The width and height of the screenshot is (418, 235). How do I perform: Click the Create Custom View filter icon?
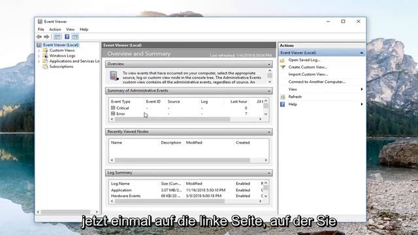pyautogui.click(x=283, y=67)
